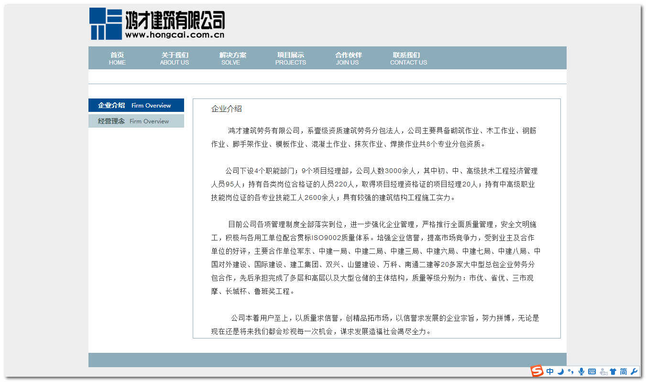This screenshot has height=382, width=646.
Task: Toggle the 简 simplified/traditional icon
Action: click(624, 371)
